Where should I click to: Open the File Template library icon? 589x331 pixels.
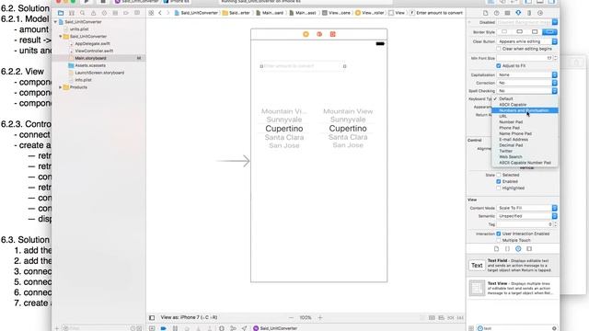click(496, 249)
